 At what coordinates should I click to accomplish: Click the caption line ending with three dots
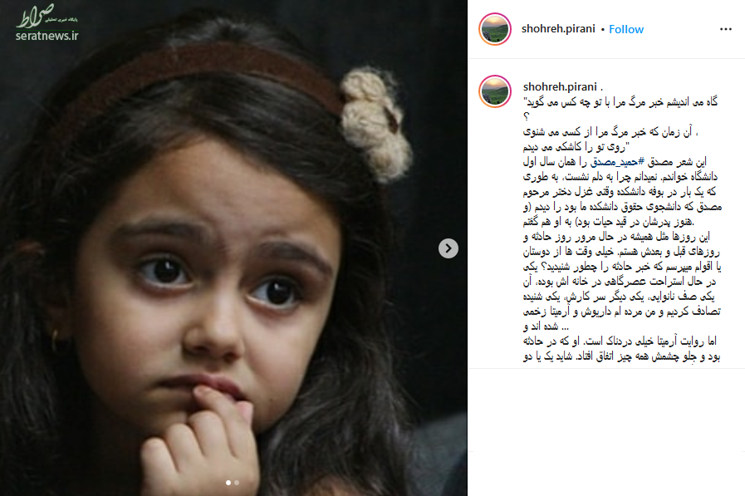pos(546,327)
